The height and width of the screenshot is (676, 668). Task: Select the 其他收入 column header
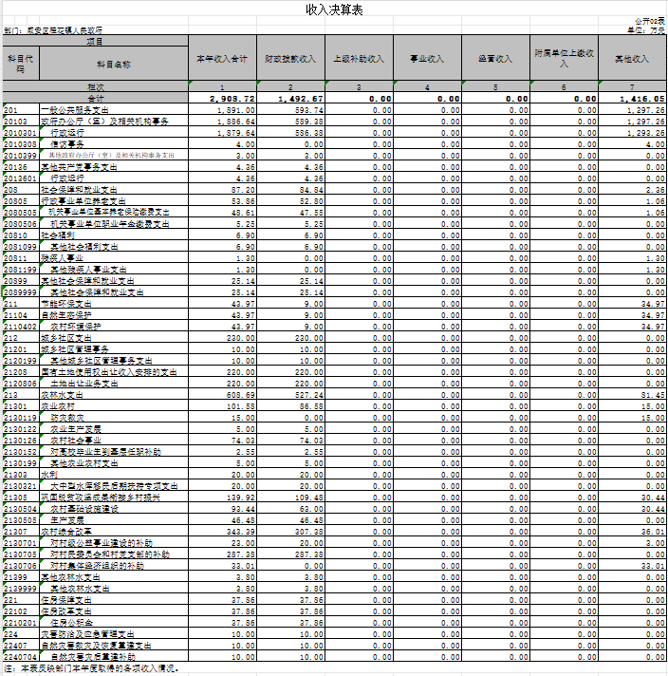(x=632, y=58)
